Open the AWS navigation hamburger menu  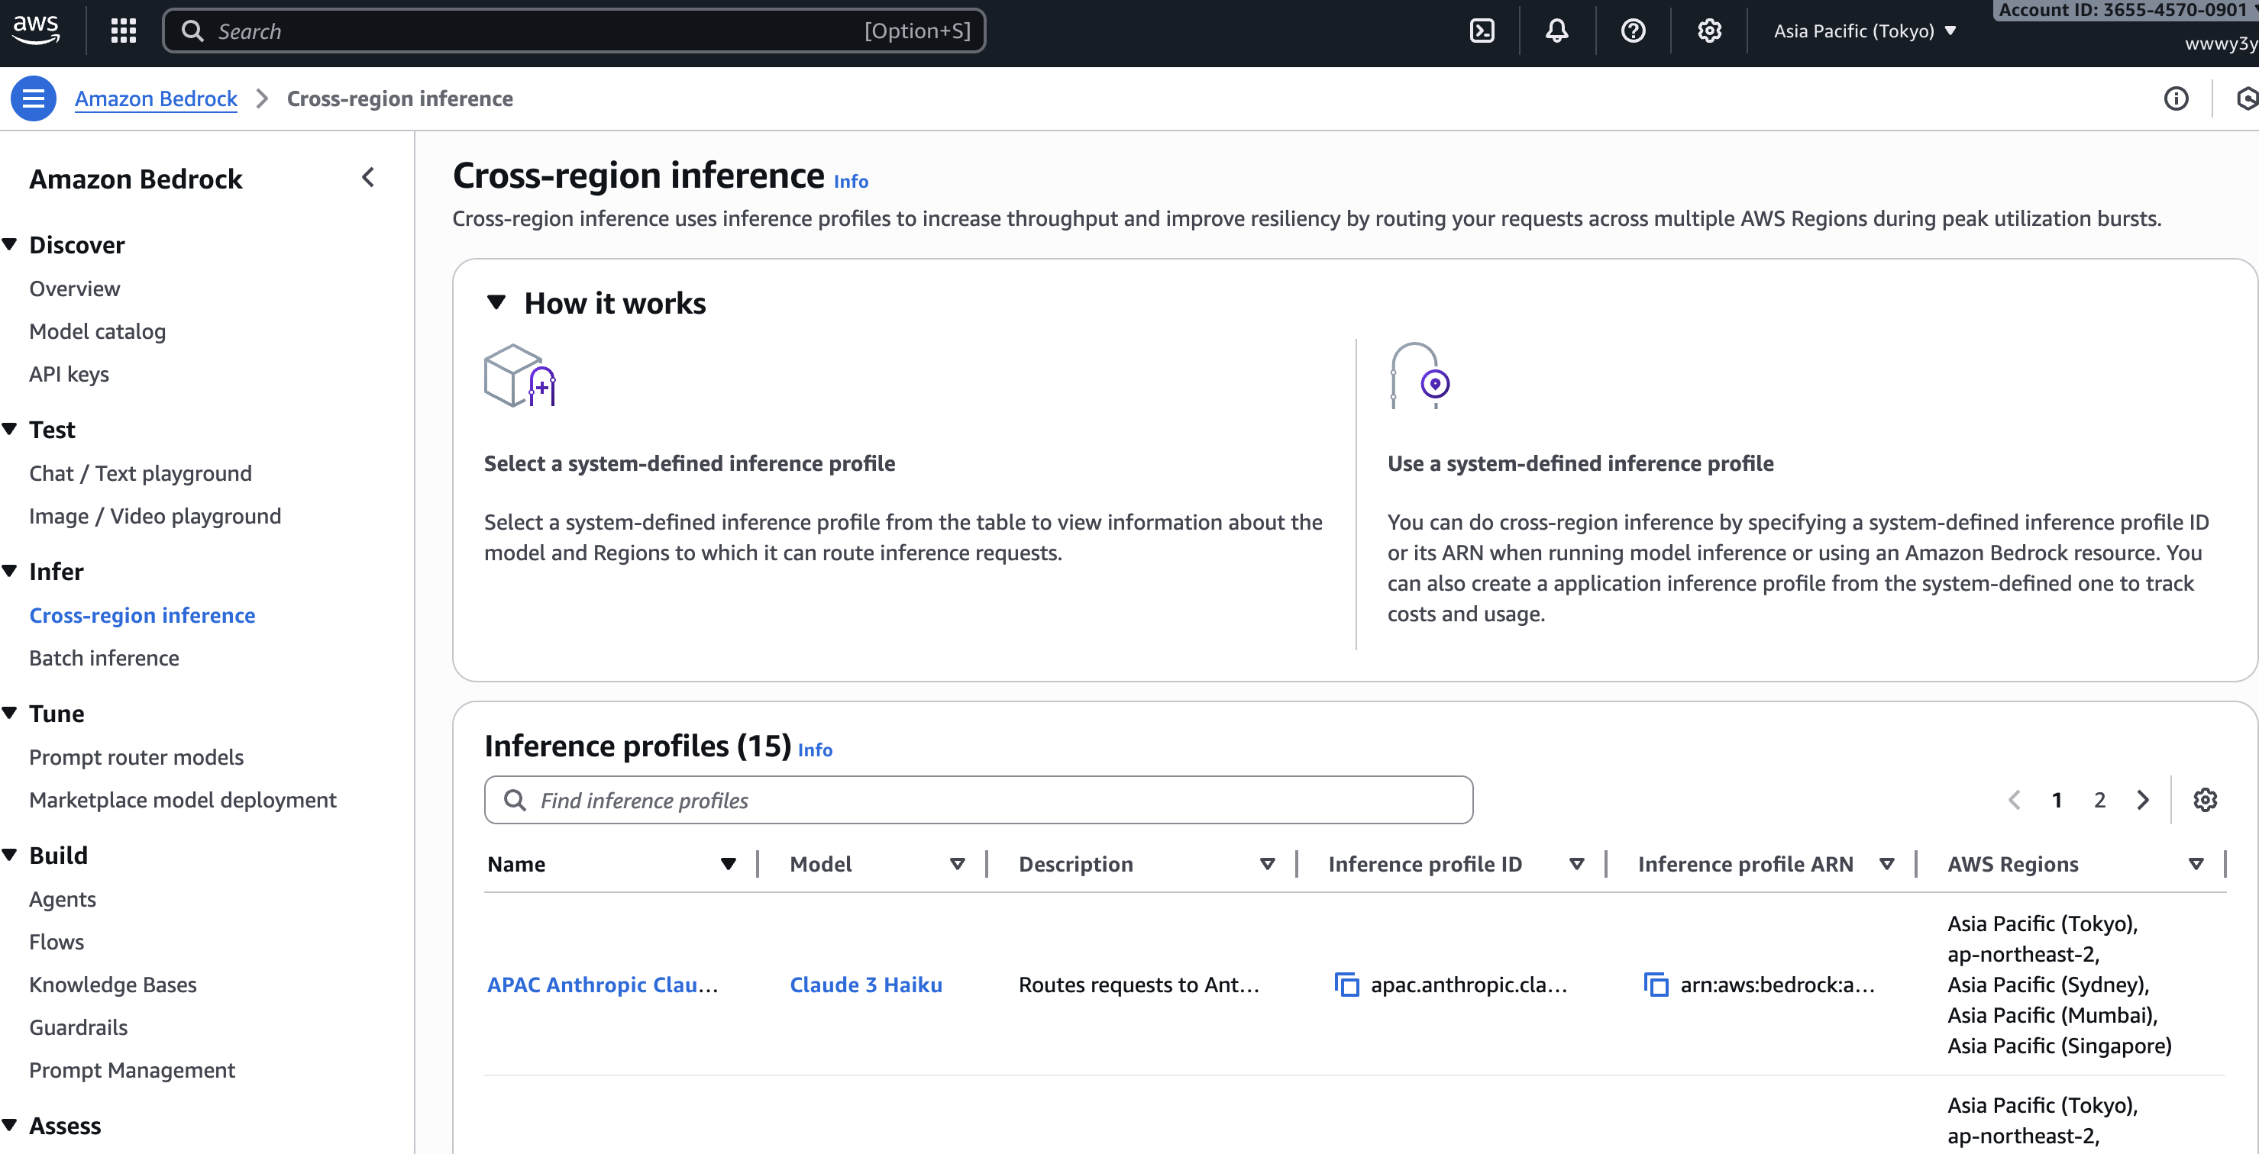point(34,98)
